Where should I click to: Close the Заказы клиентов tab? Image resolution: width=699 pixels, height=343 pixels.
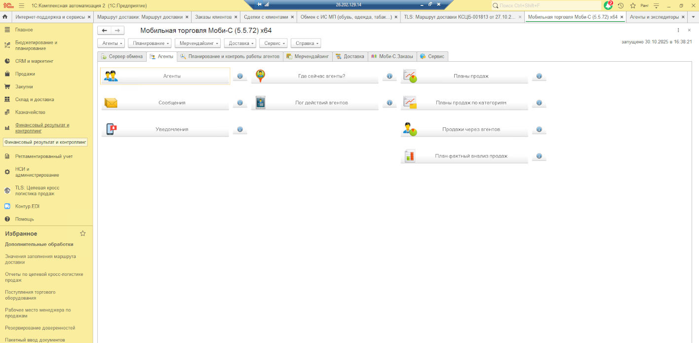point(235,17)
